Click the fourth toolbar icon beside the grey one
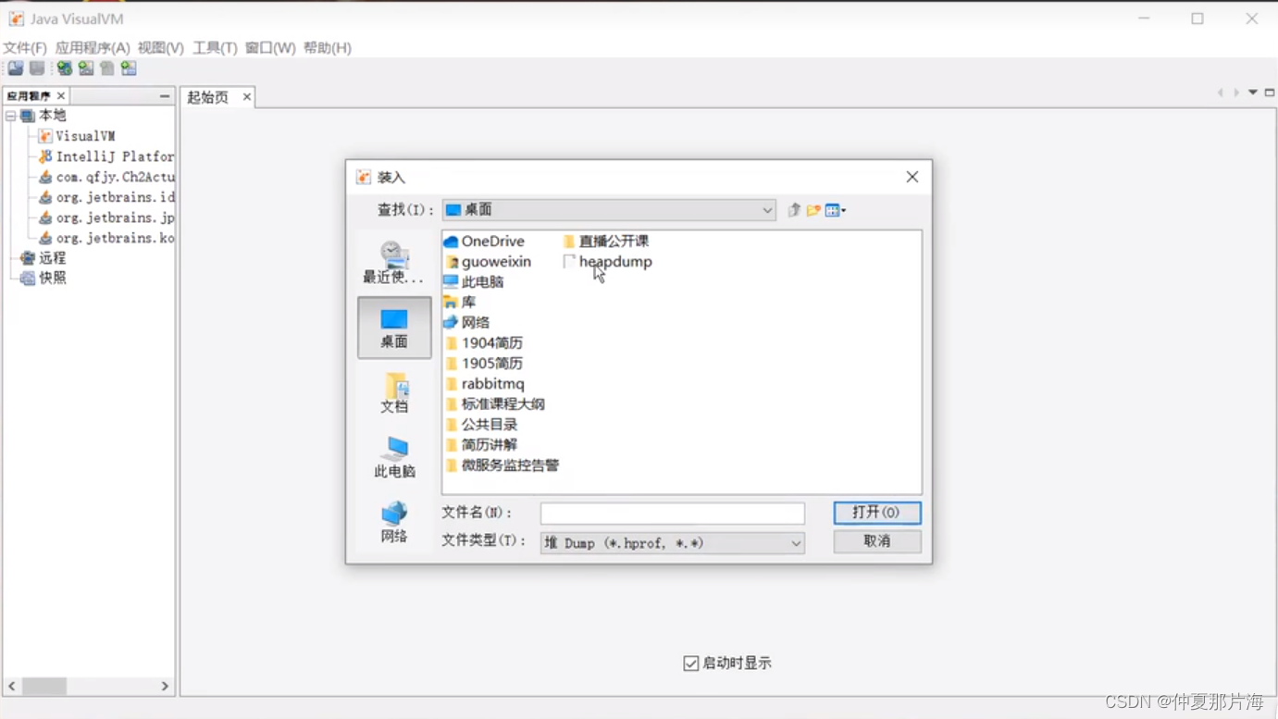This screenshot has width=1278, height=719. [86, 68]
